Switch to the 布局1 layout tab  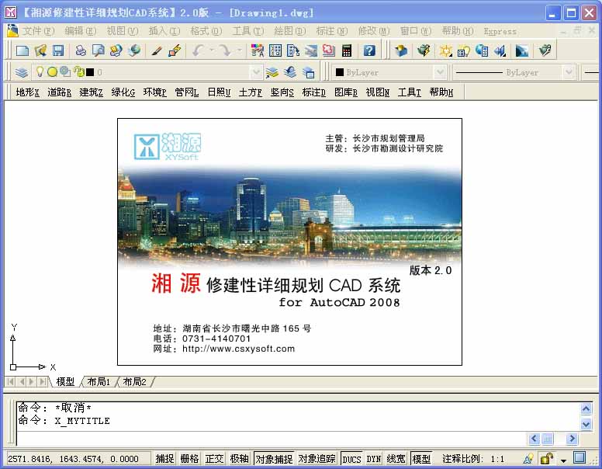click(98, 382)
